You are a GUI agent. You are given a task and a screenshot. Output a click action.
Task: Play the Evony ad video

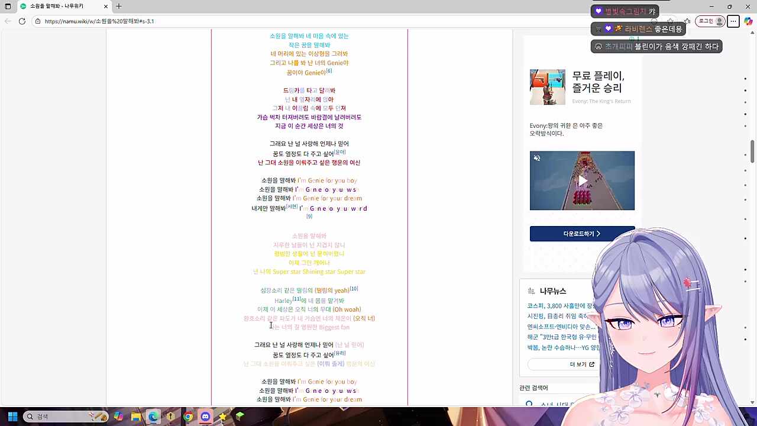tap(582, 180)
